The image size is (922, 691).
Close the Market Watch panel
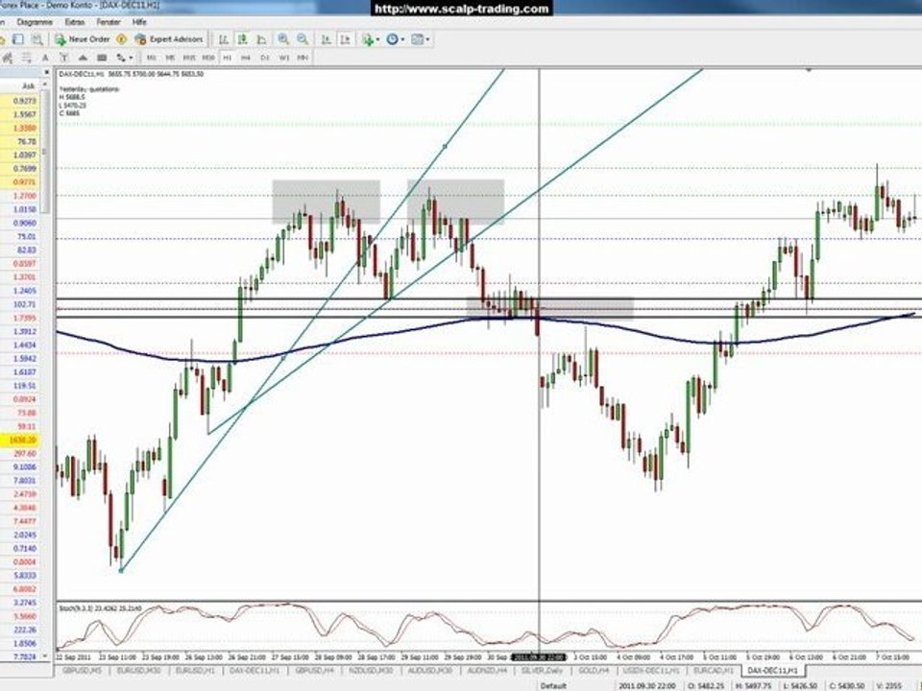click(x=46, y=72)
